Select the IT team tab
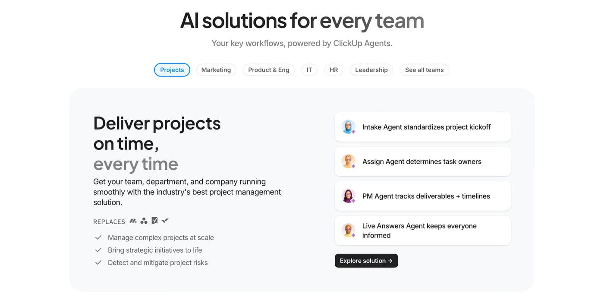This screenshot has width=604, height=304. (309, 70)
